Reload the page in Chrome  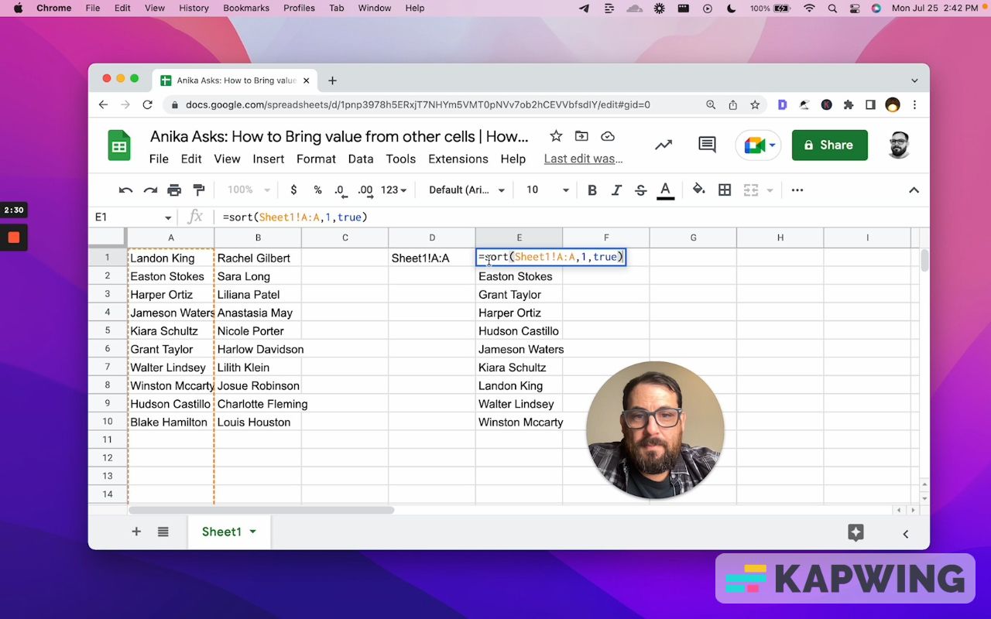click(147, 104)
